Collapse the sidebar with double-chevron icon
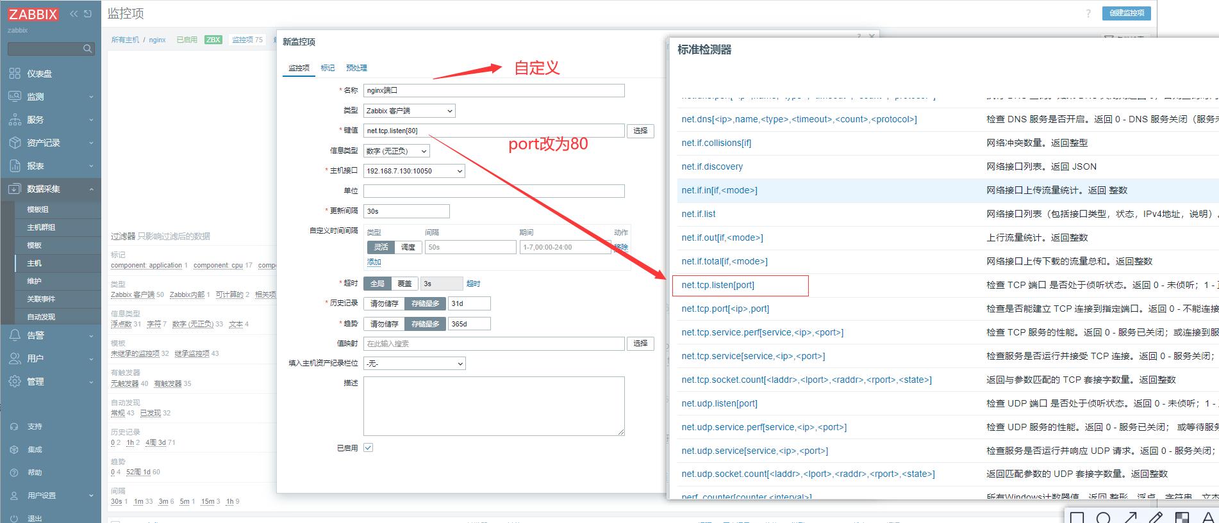1219x523 pixels. [74, 13]
